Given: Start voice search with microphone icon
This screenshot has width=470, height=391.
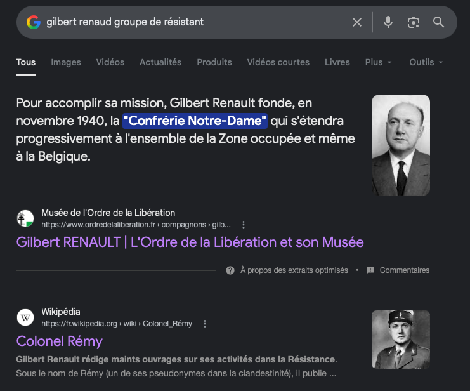Looking at the screenshot, I should [388, 22].
